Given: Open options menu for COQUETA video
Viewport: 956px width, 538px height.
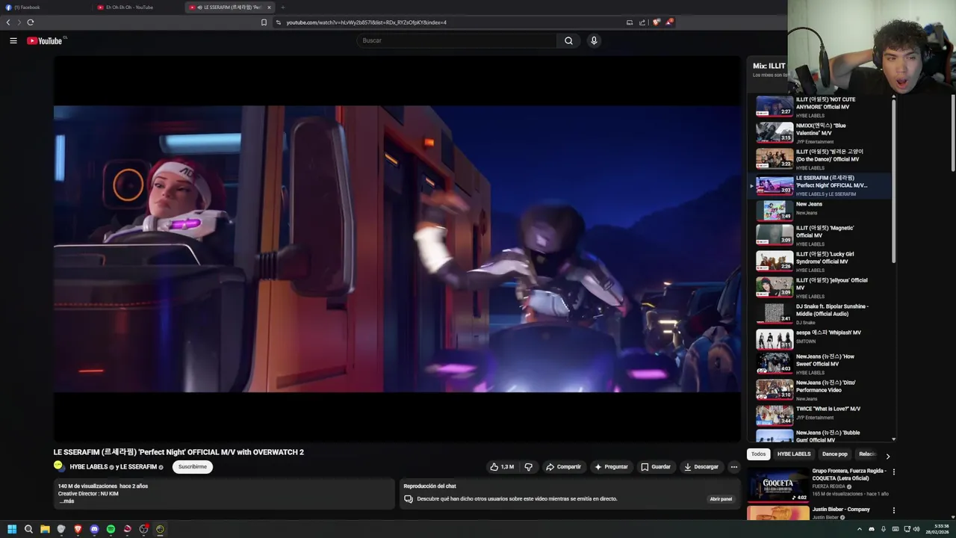Looking at the screenshot, I should (x=893, y=472).
